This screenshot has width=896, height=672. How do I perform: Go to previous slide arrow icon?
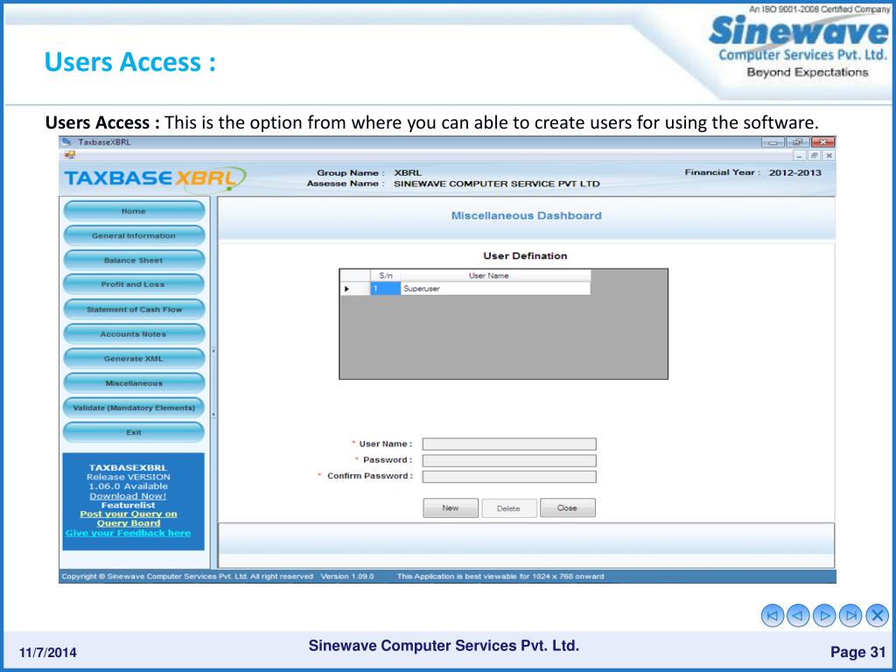point(798,615)
